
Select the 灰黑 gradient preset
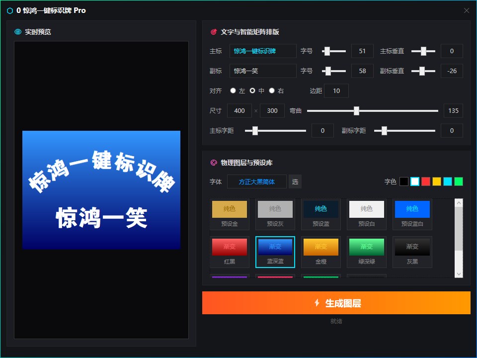click(x=412, y=252)
